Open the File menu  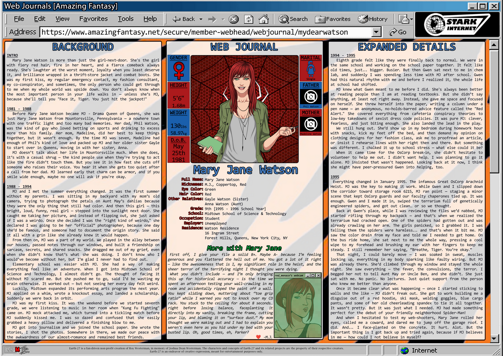[x=19, y=19]
